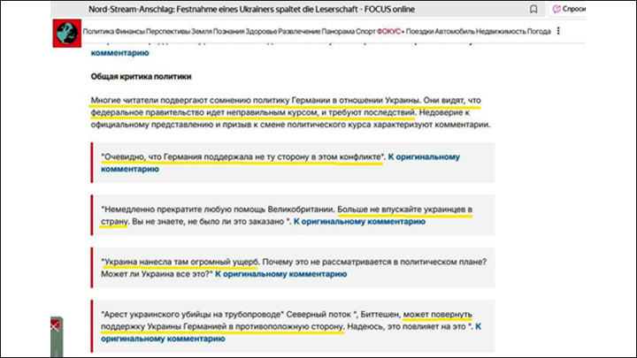Screen dimensions: 637x358
Task: Open the Панорама section
Action: [338, 31]
